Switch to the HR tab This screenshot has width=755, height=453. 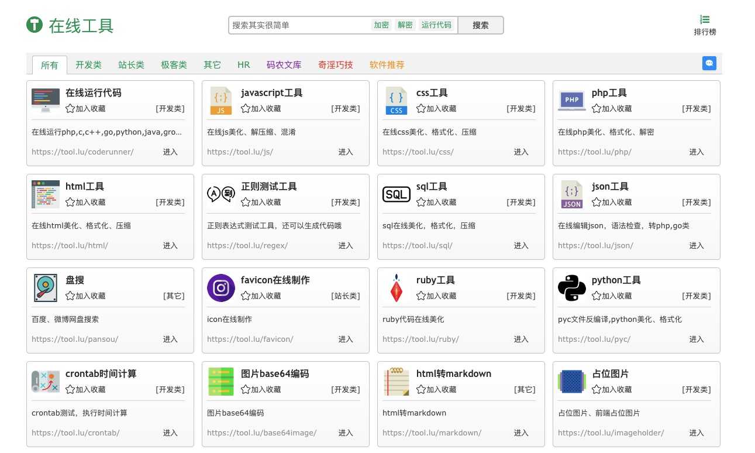point(244,65)
